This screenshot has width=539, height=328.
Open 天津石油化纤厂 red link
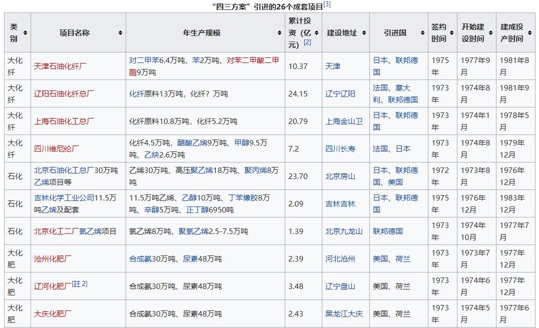[x=60, y=66]
